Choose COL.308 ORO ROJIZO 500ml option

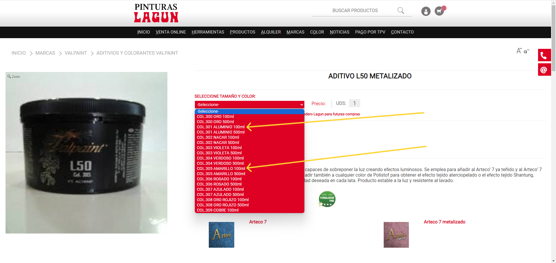click(223, 205)
